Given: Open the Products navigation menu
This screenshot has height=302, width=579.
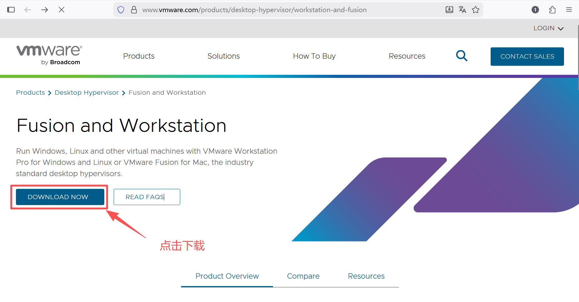Looking at the screenshot, I should [139, 56].
